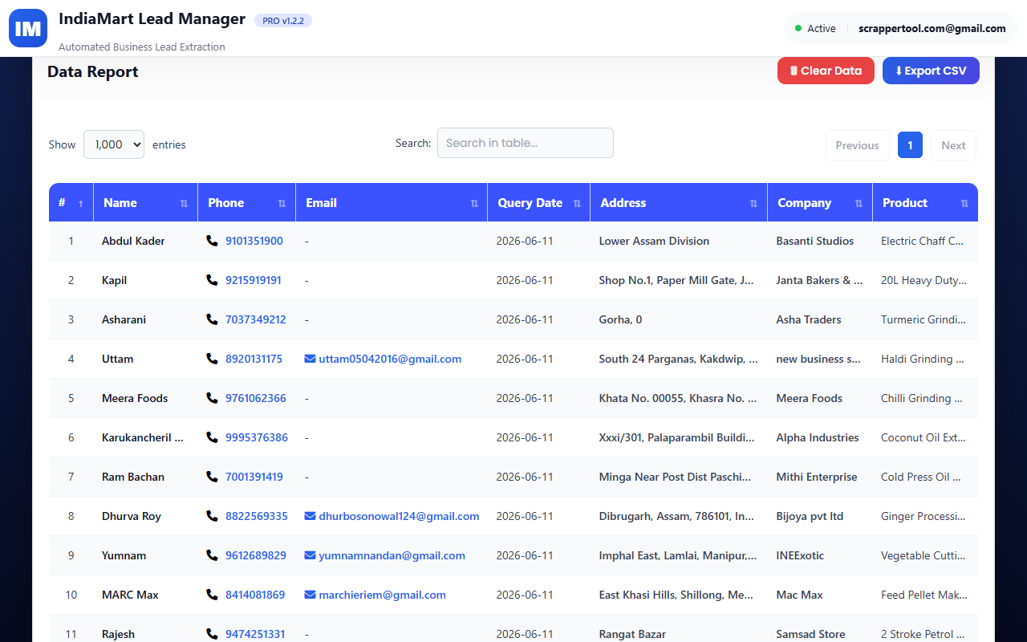1027x642 pixels.
Task: Click the IM app logo icon
Action: (28, 28)
